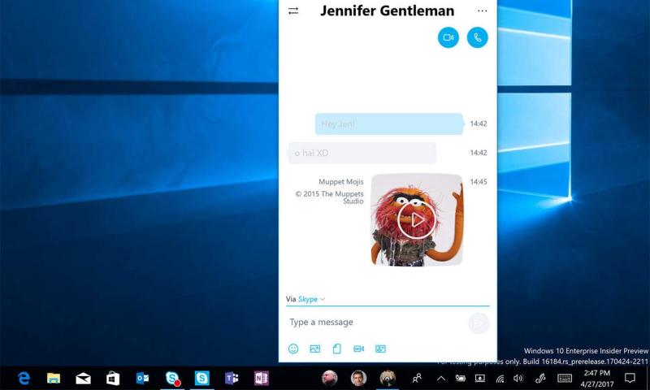Viewport: 650px width, 390px height.
Task: Open the blue square Skype taskbar icon
Action: 201,378
